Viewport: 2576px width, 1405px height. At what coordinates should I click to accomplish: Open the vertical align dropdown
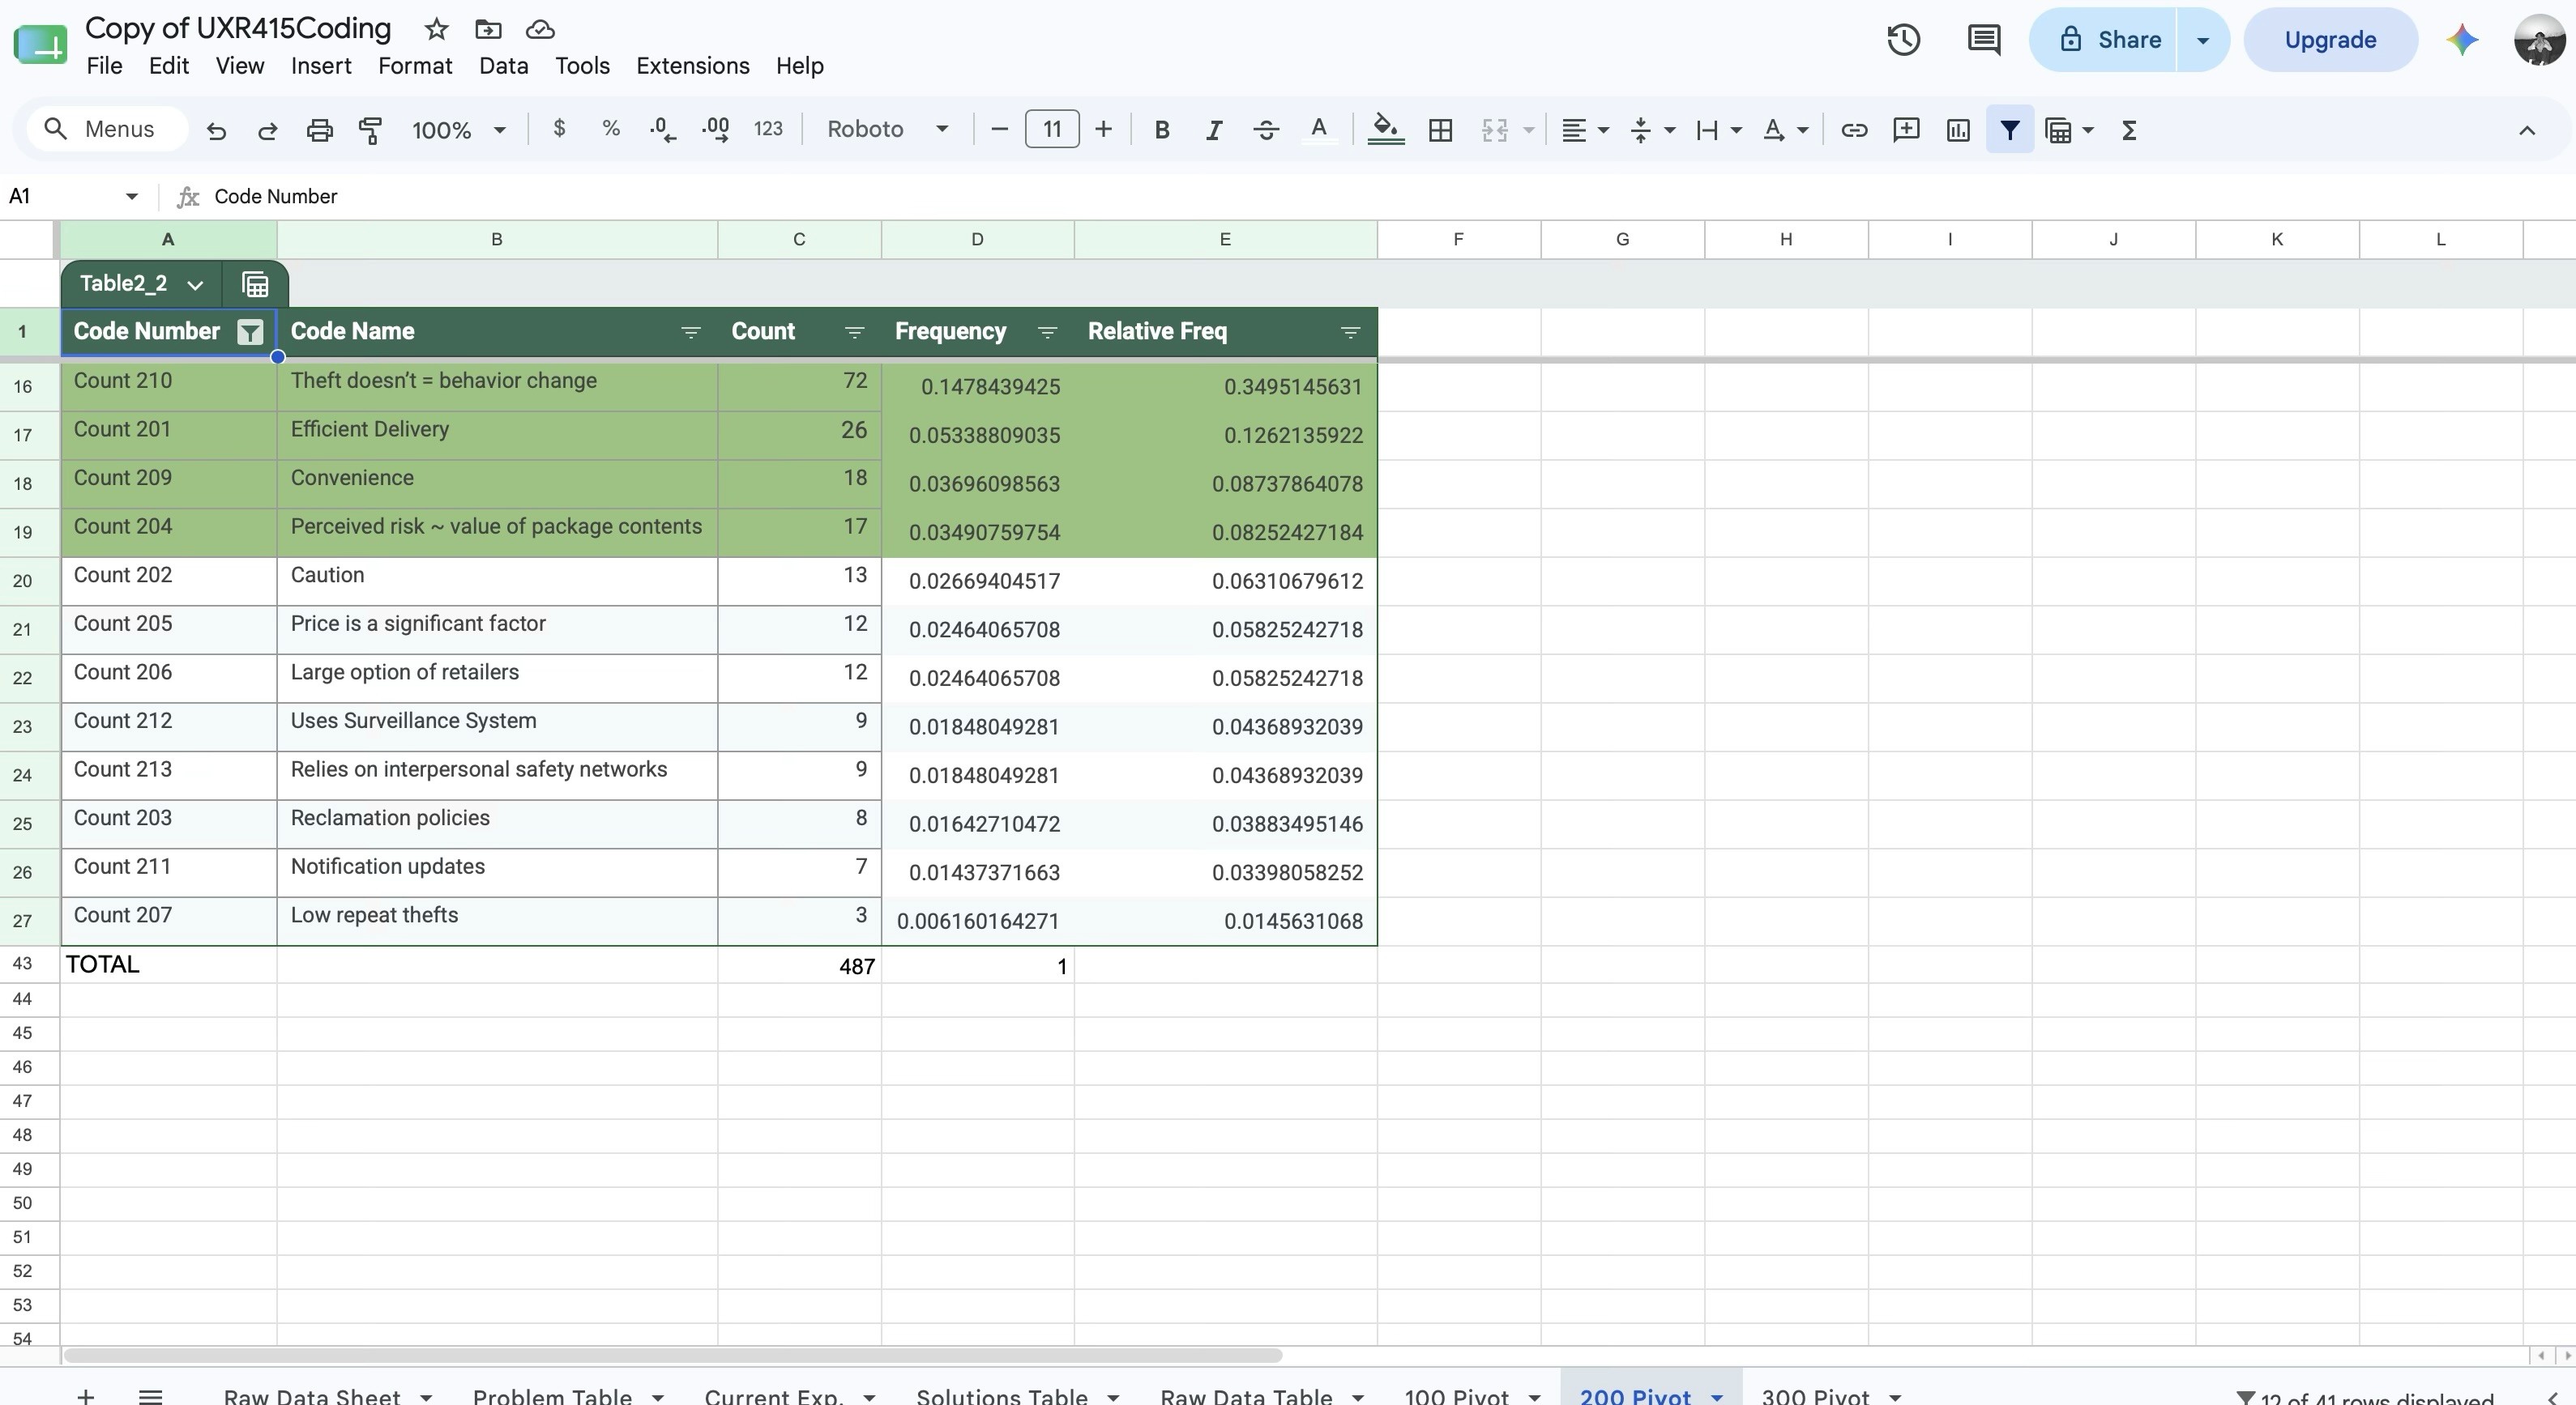click(1652, 130)
